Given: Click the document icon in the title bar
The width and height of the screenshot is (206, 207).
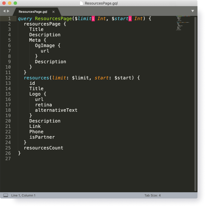Looking at the screenshot, I should point(82,3).
